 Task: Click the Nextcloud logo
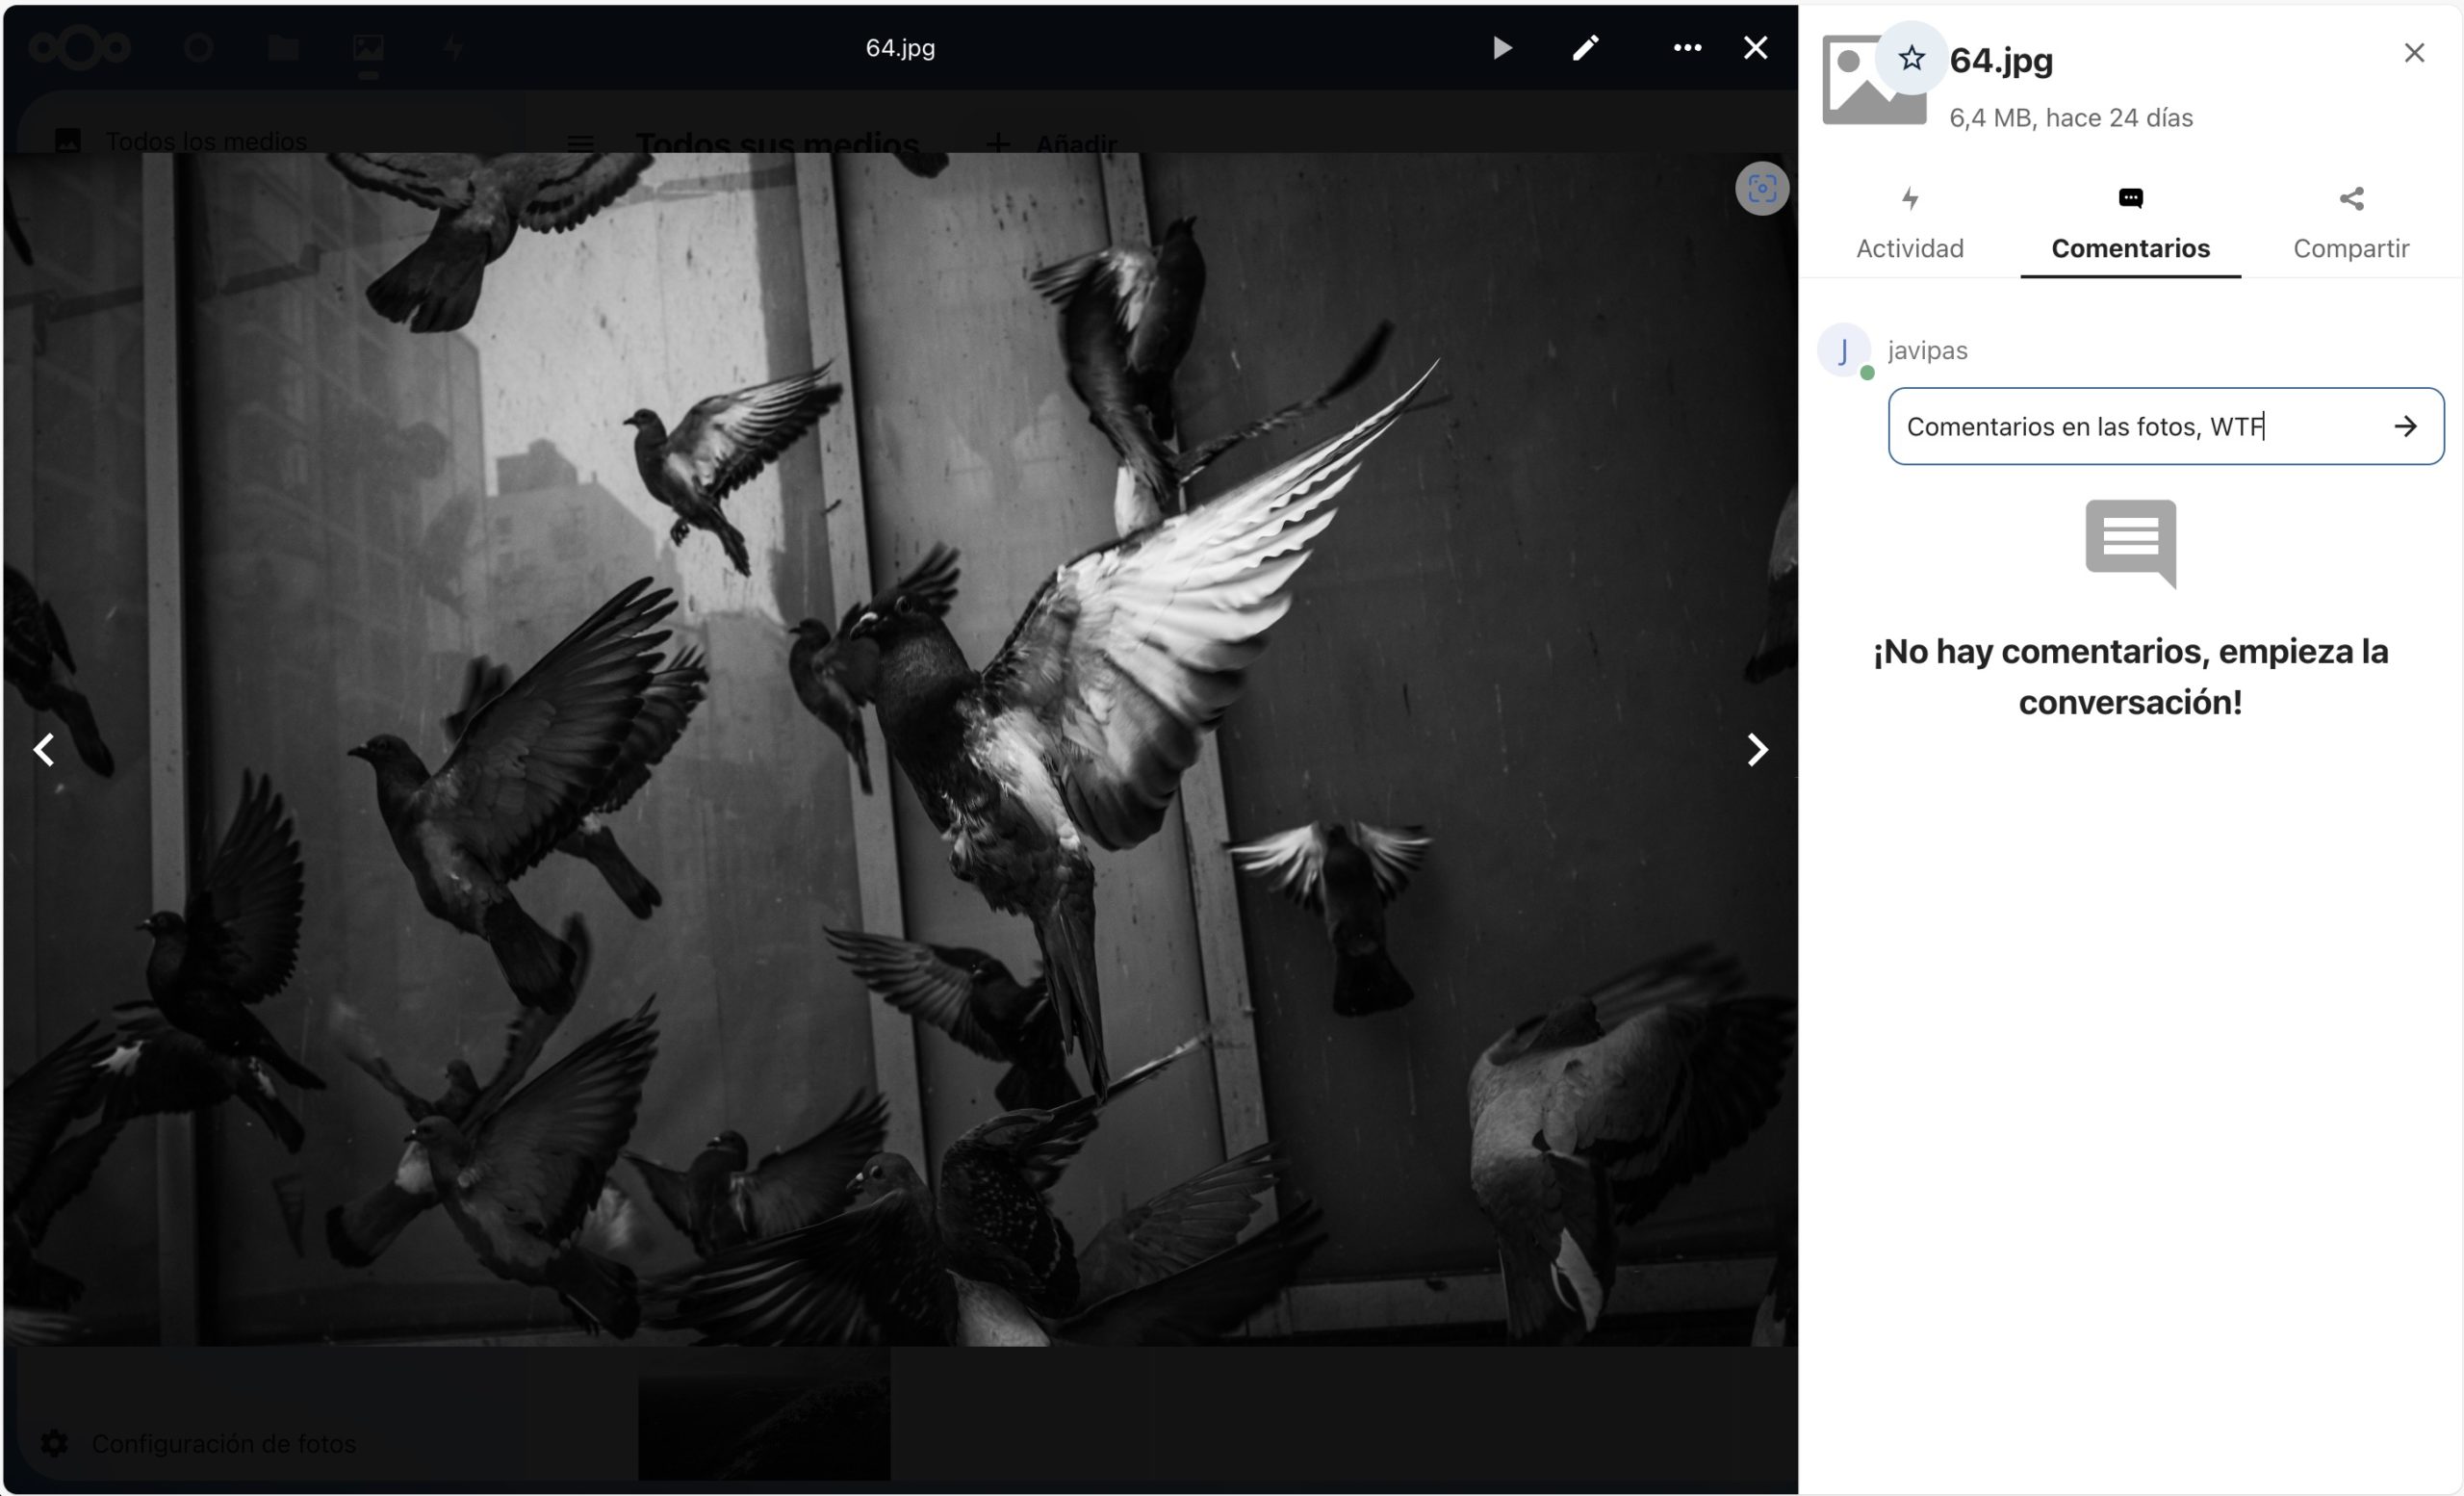[79, 48]
